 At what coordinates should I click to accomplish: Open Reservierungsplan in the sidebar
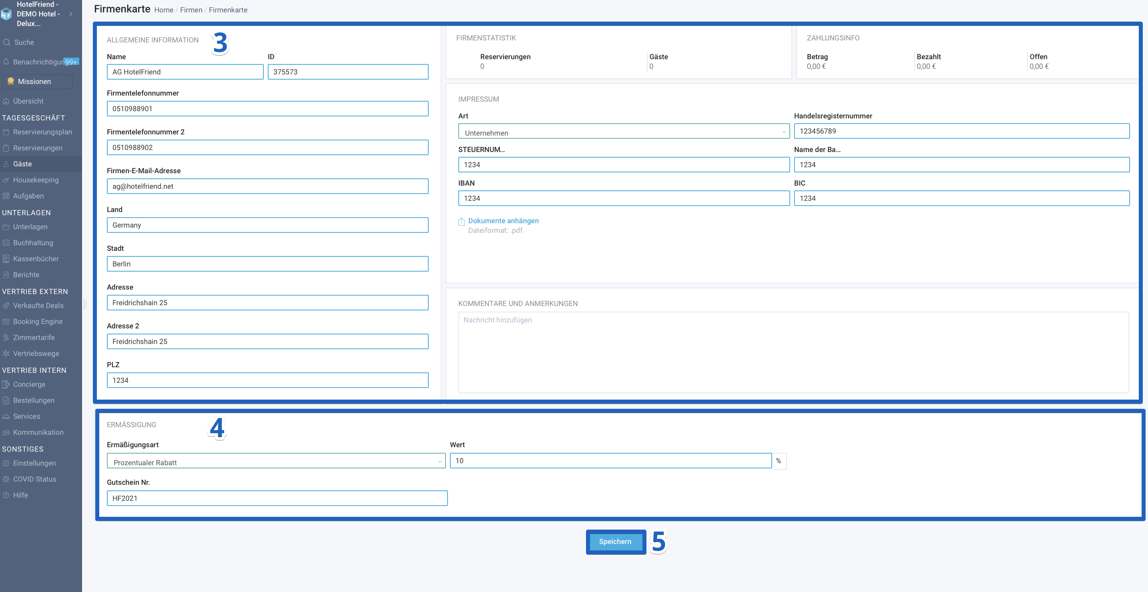(41, 132)
